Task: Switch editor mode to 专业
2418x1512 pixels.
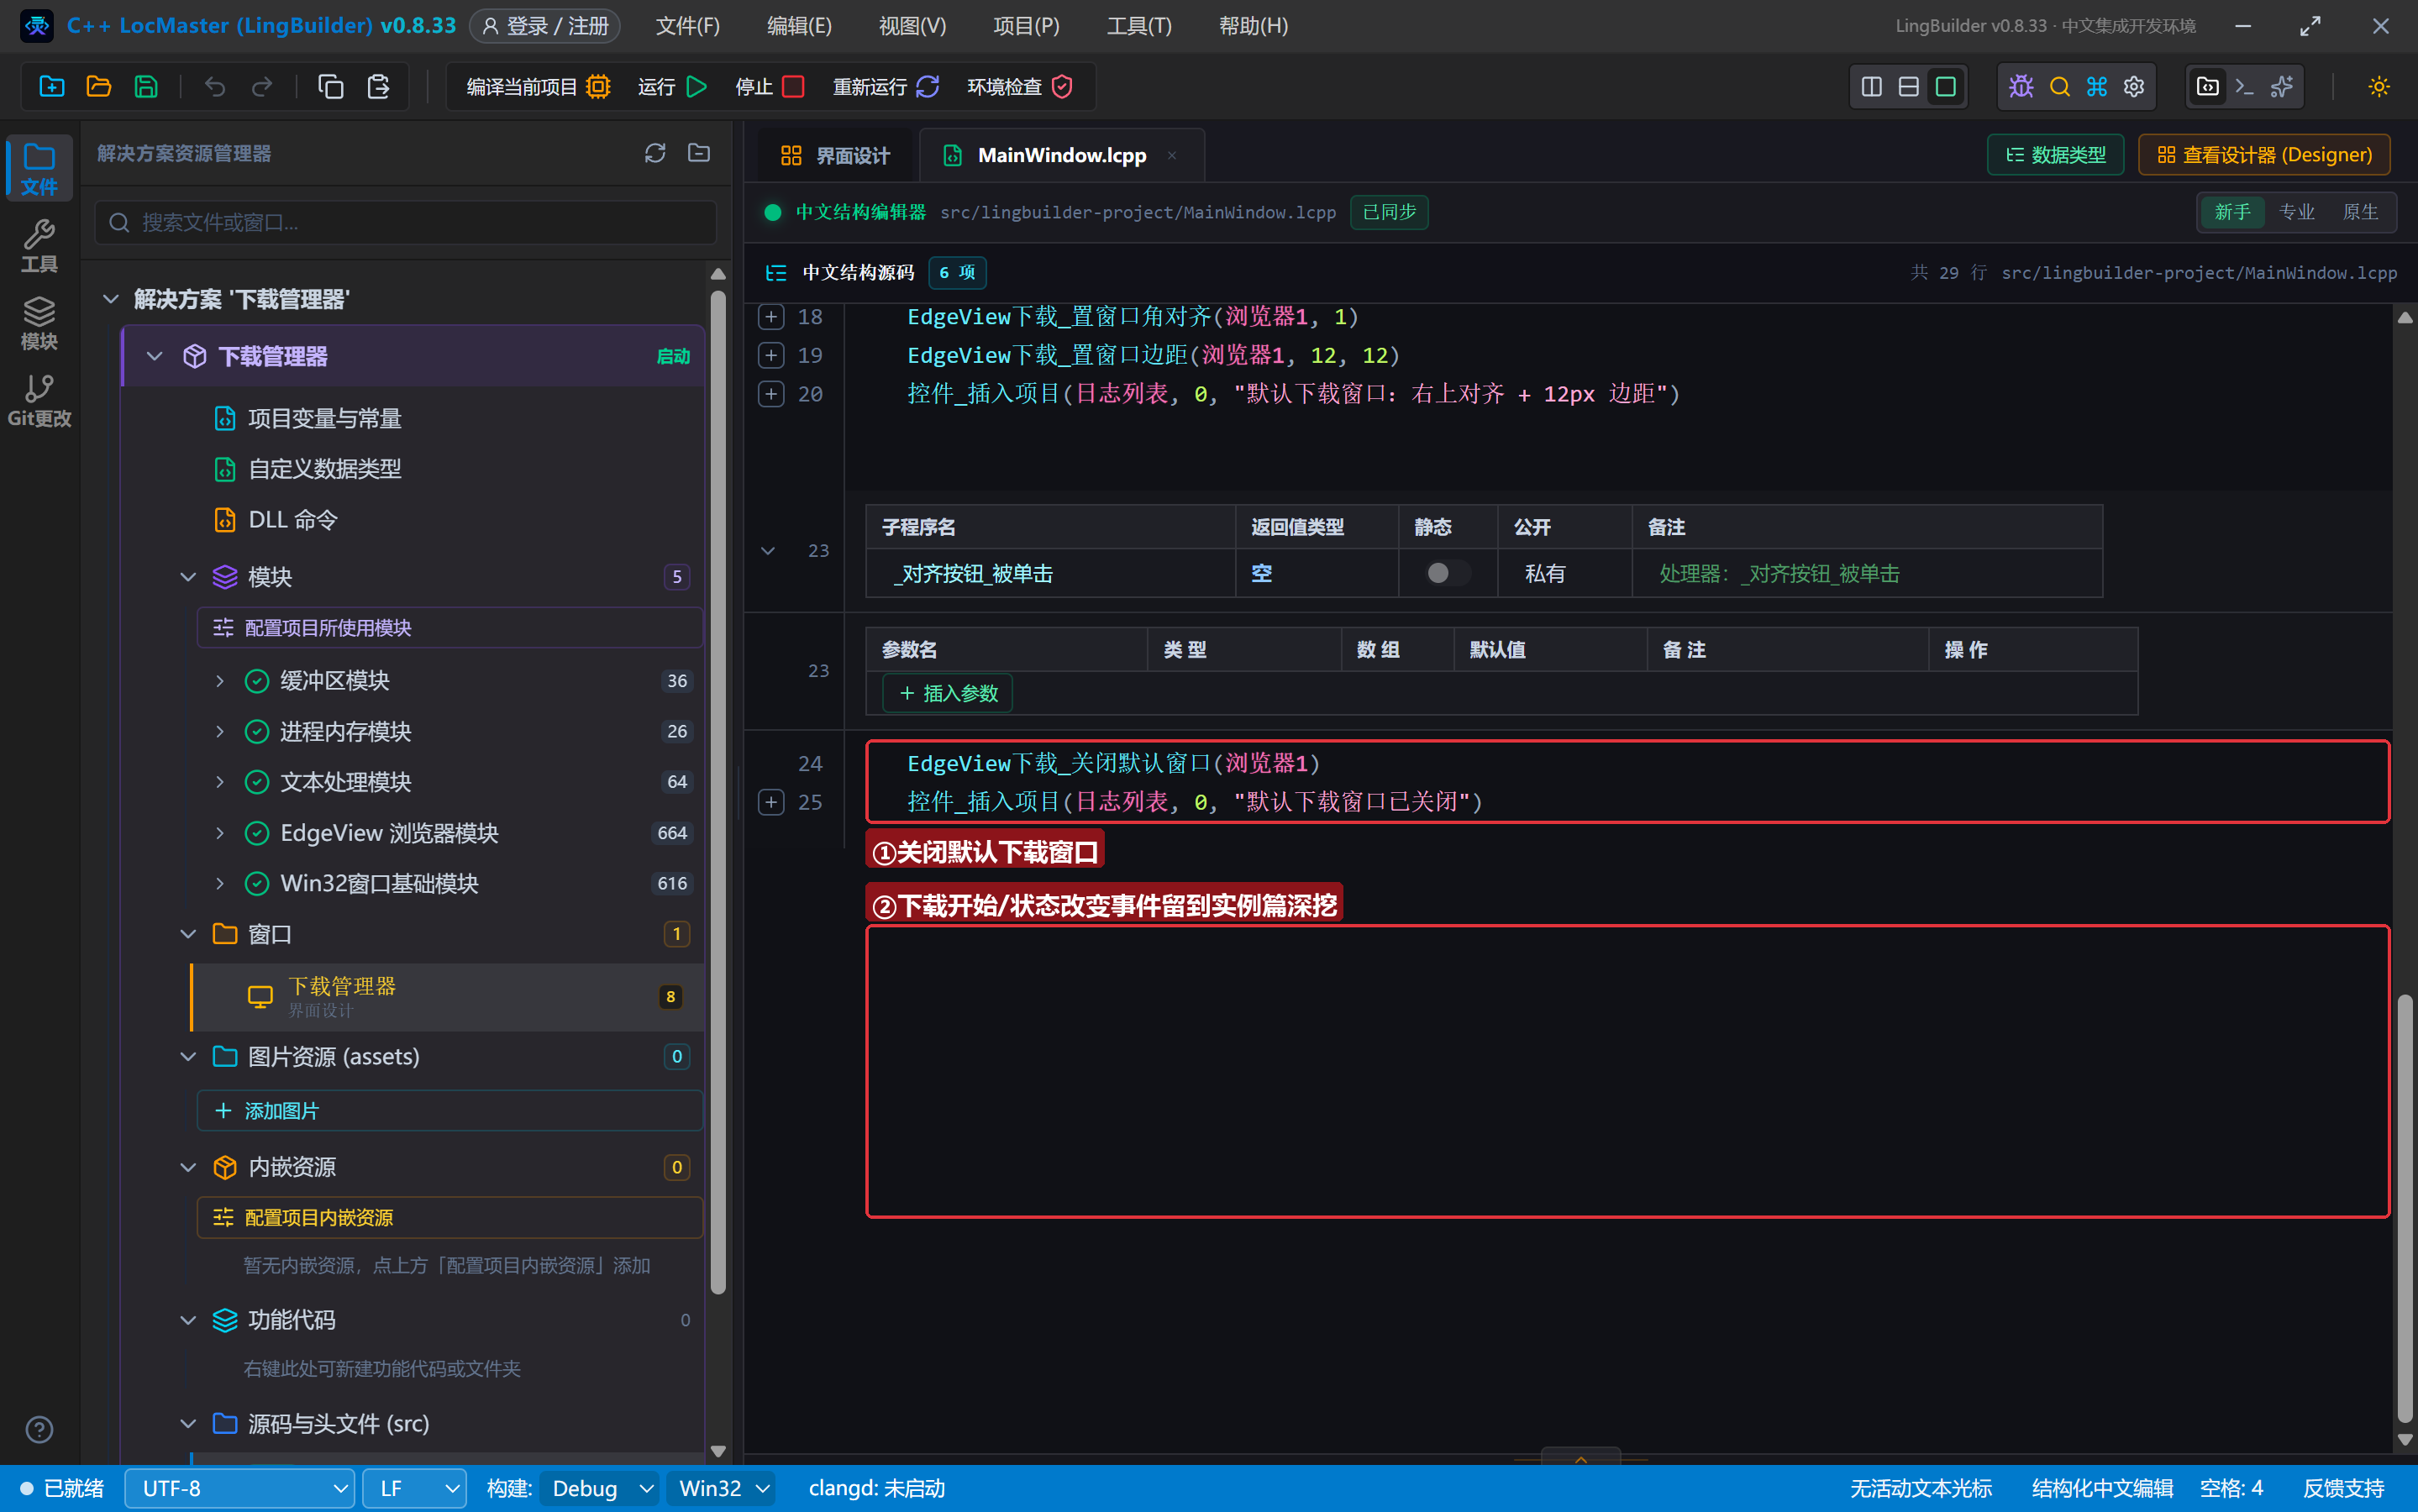Action: click(2297, 212)
